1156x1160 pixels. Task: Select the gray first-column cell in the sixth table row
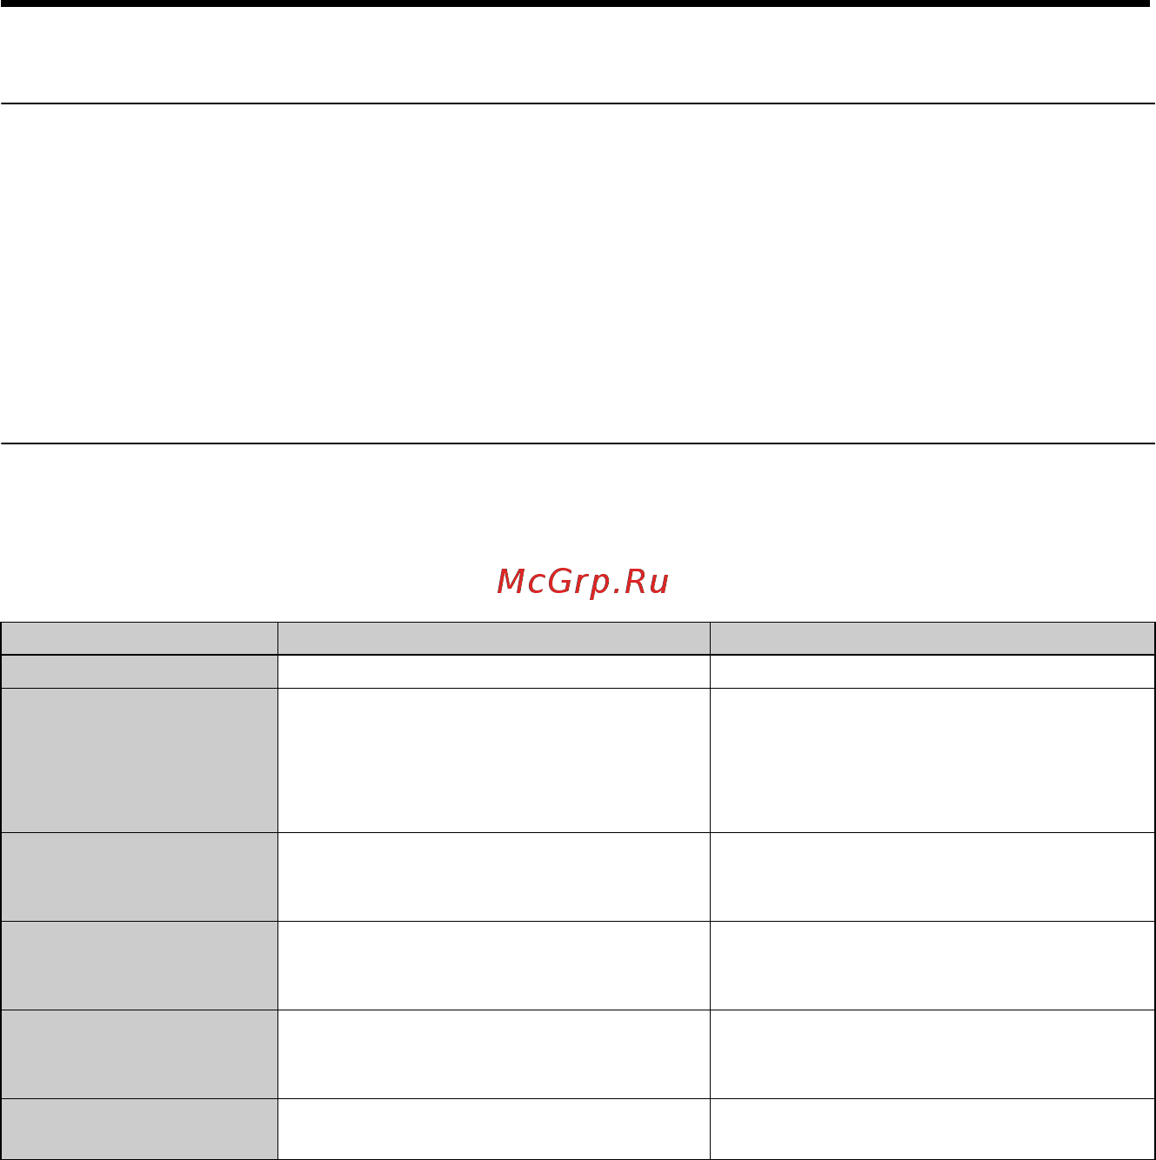[x=139, y=1054]
